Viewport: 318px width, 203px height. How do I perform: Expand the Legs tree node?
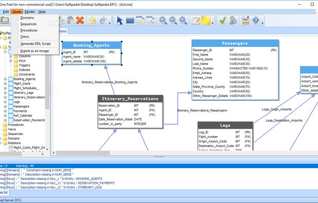(x=5, y=102)
